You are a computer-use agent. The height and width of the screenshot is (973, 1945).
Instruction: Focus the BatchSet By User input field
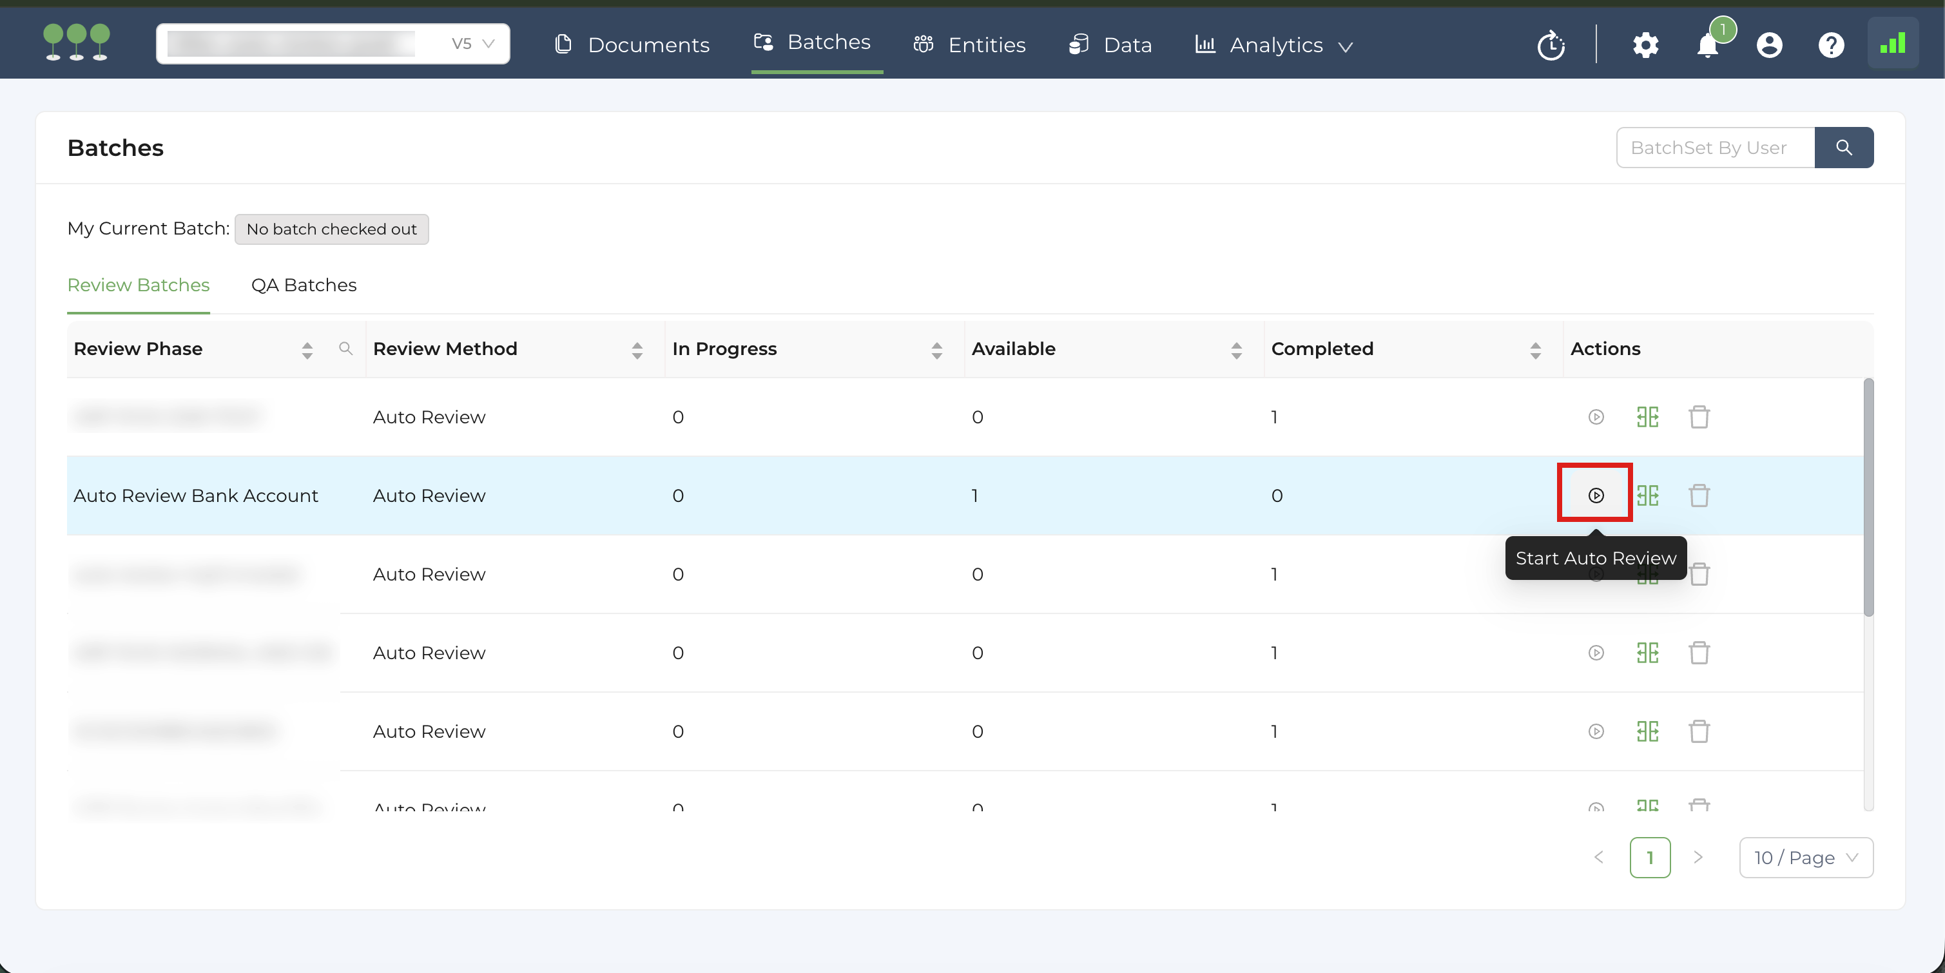point(1715,147)
